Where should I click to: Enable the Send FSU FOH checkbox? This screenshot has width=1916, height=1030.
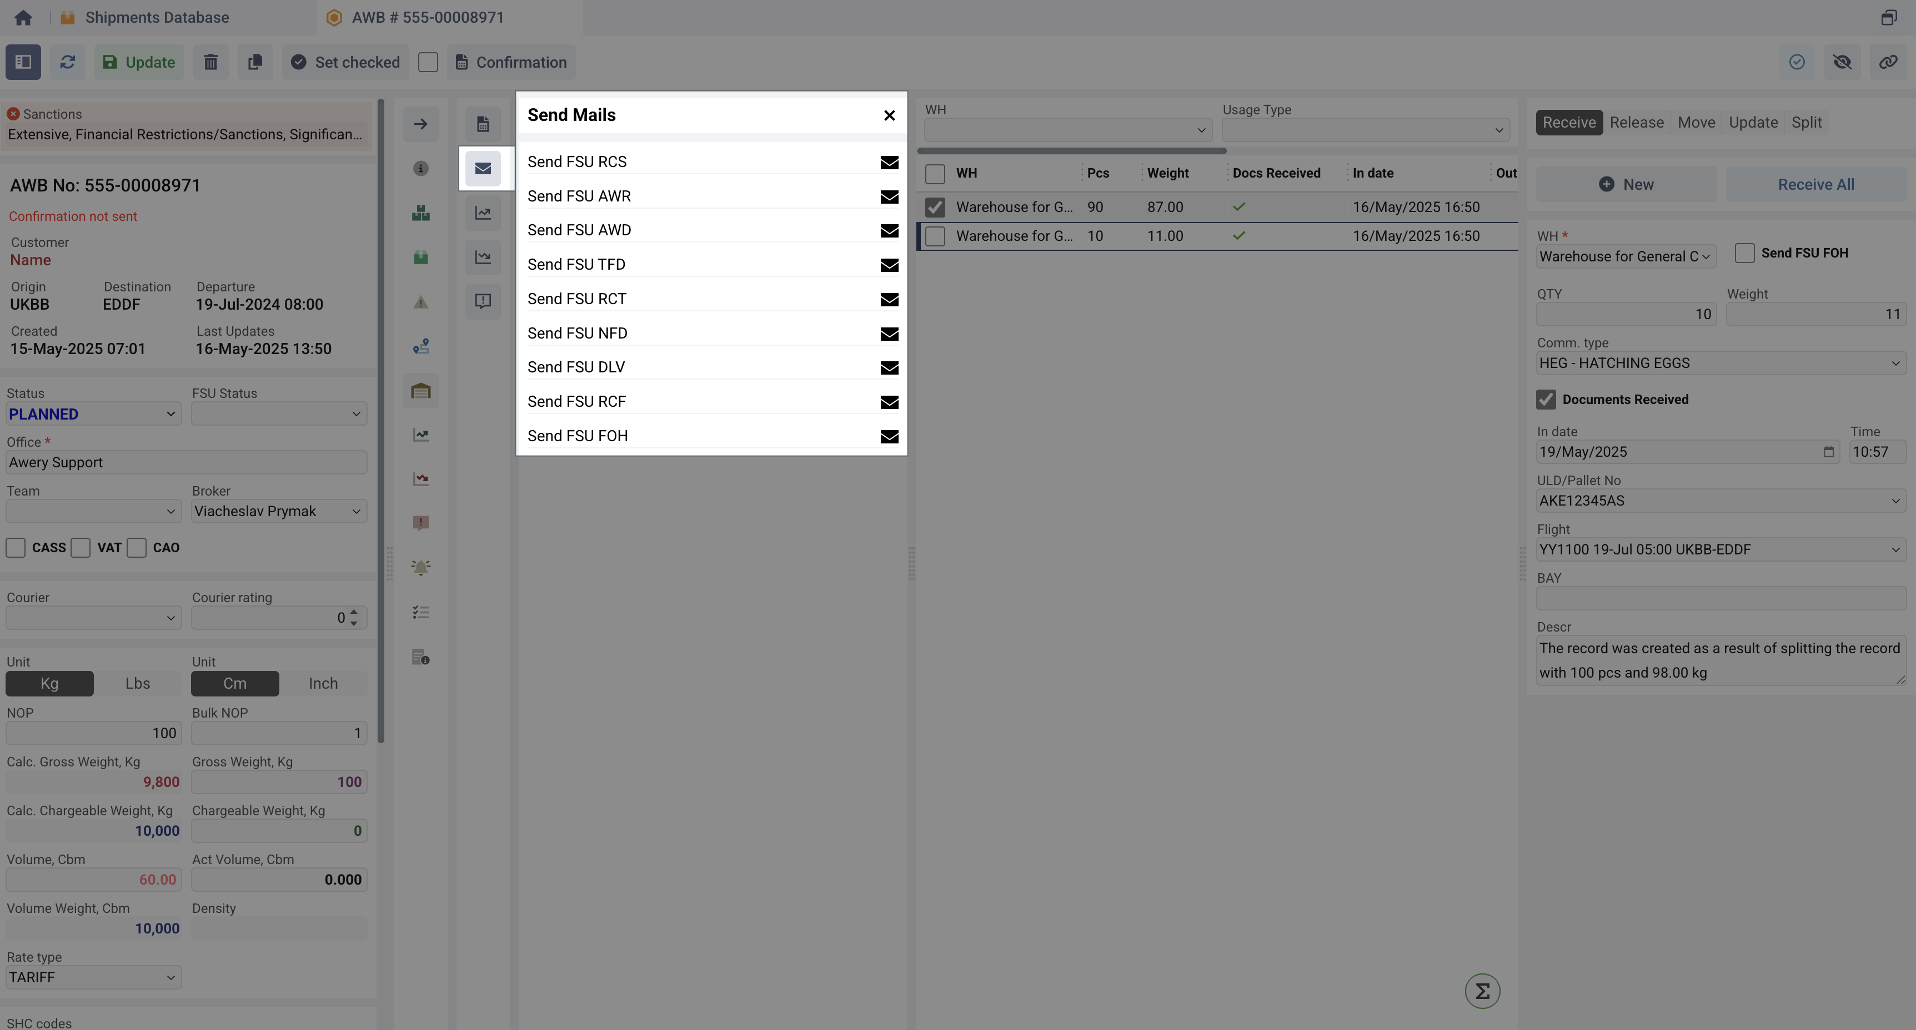click(x=1744, y=253)
